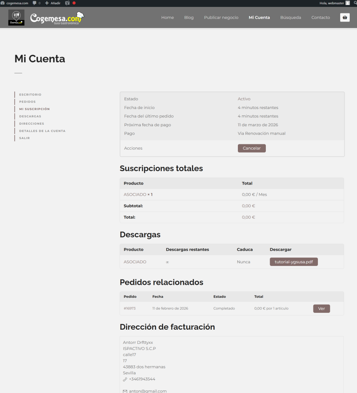Viewport: 357px width, 393px height.
Task: Open Publicar negocio in the navigation
Action: tap(221, 18)
